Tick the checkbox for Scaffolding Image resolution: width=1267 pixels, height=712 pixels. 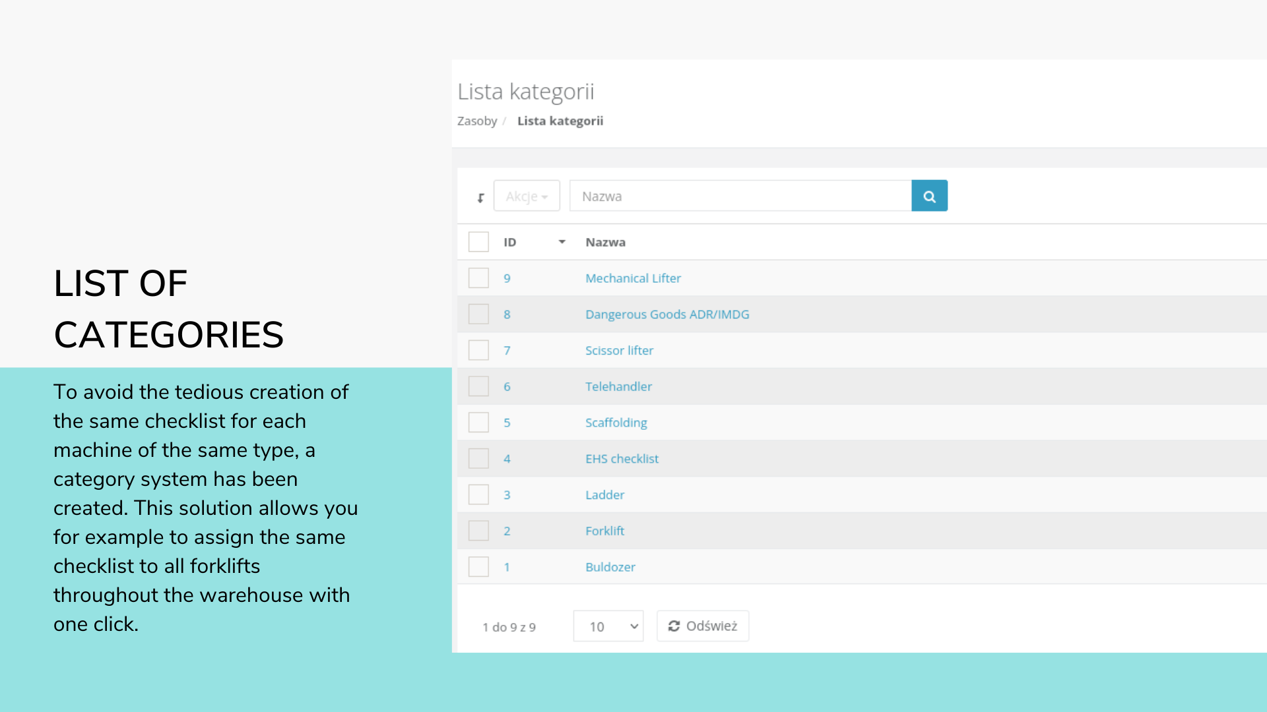click(478, 423)
